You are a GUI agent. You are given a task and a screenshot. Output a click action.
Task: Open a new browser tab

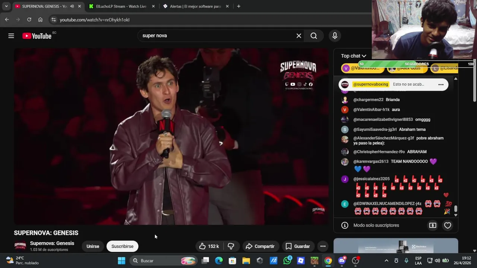[238, 6]
